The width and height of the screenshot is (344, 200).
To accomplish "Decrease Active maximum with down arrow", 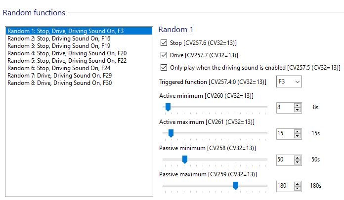I will pyautogui.click(x=297, y=136).
